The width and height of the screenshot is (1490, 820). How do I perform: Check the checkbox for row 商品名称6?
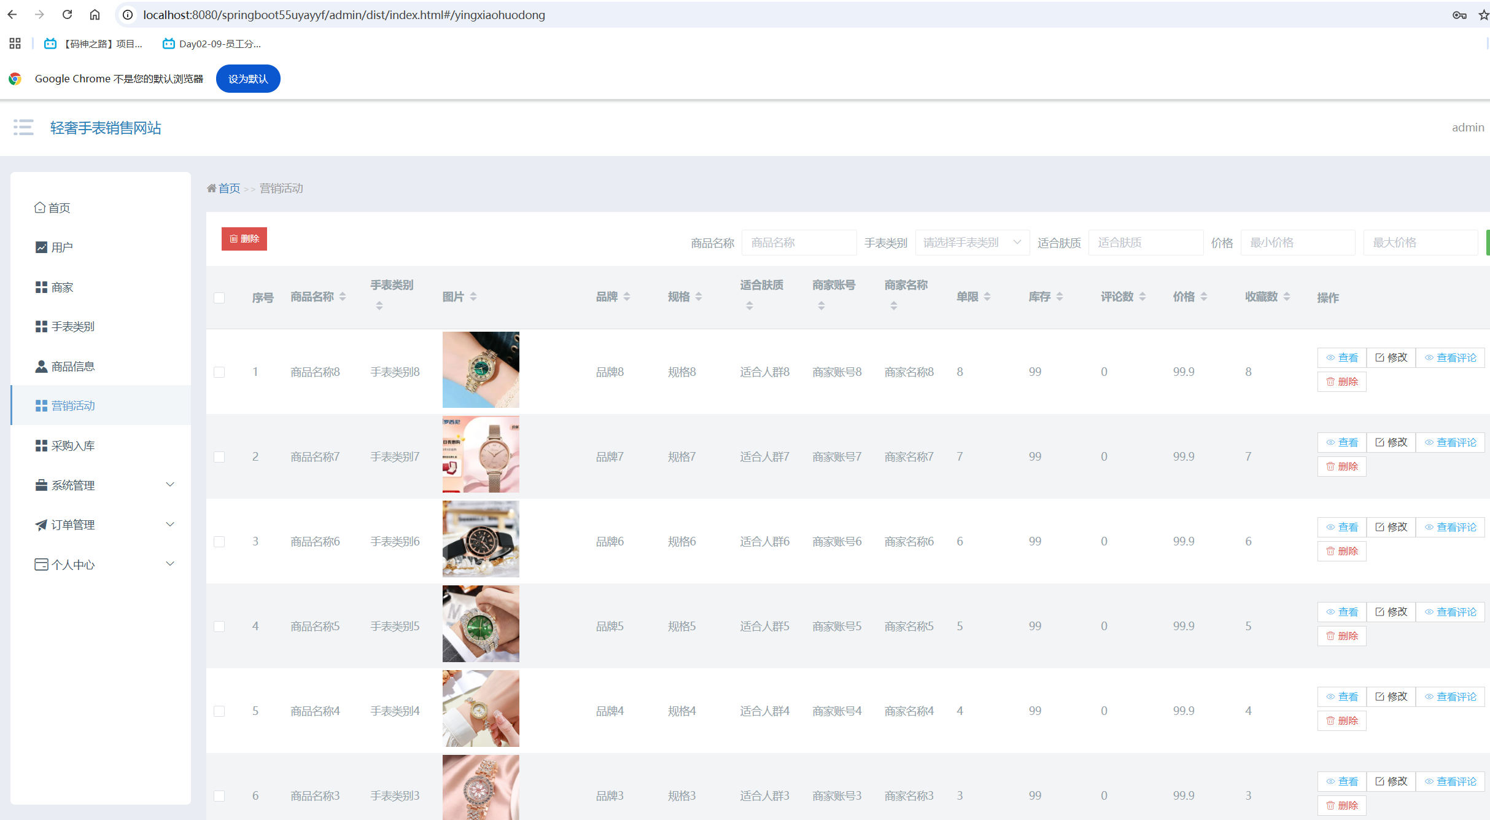click(219, 542)
